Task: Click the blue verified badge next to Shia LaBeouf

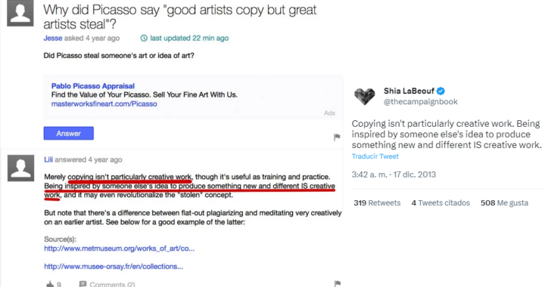Action: tap(441, 91)
